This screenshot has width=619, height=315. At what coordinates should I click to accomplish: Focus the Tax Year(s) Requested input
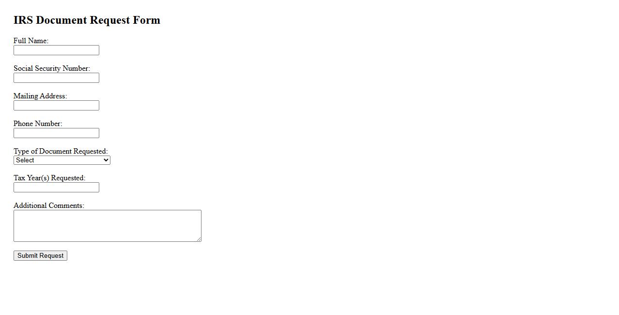coord(56,188)
